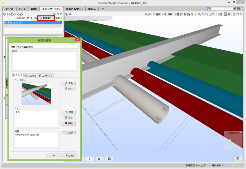Screen dimensions: 246x169
Task: Select the コンポーネント tab in dialog
Action: [46, 76]
